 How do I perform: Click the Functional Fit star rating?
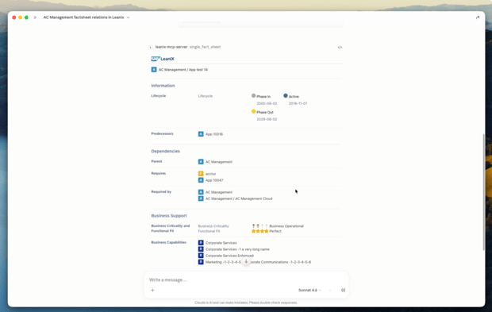(x=259, y=231)
